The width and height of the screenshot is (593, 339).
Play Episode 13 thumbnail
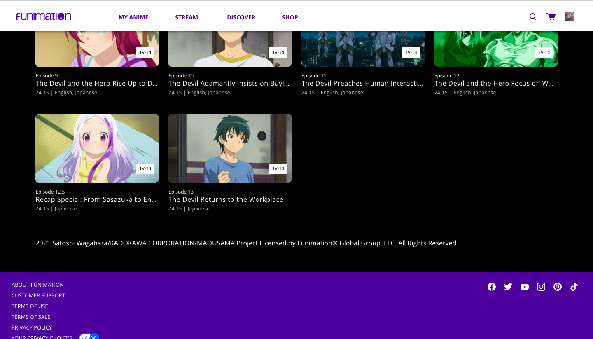tap(230, 148)
